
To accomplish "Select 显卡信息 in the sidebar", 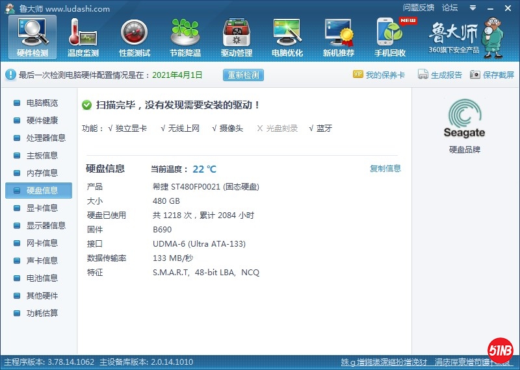I will [x=42, y=208].
